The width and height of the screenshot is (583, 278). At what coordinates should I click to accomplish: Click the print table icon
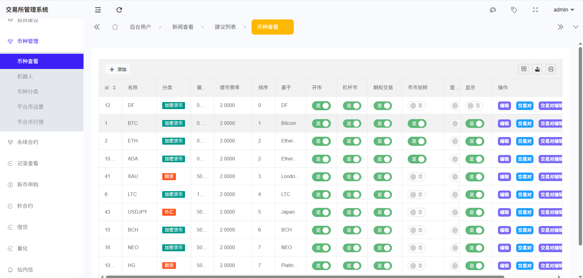coord(551,69)
